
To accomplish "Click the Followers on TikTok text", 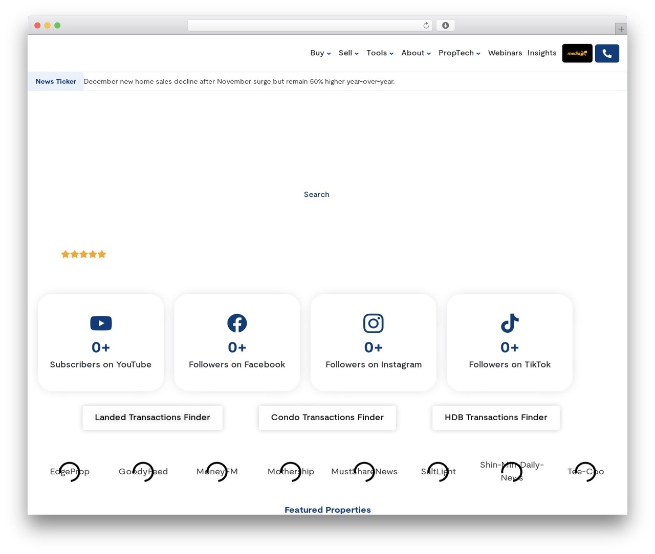I will 510,364.
